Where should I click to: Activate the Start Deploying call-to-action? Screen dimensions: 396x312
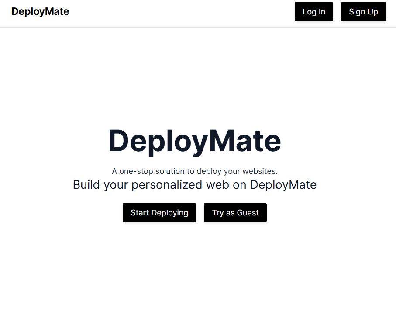tap(159, 212)
